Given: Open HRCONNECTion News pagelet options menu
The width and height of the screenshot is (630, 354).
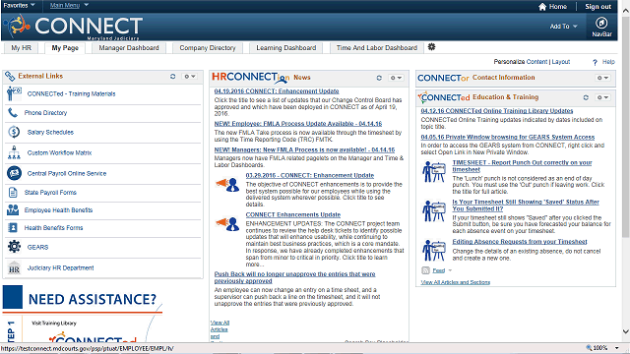Looking at the screenshot, I should point(396,78).
